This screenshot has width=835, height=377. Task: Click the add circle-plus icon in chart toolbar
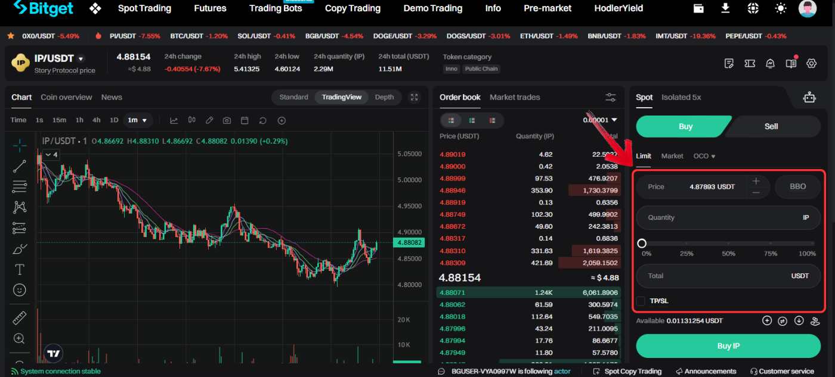(x=282, y=120)
